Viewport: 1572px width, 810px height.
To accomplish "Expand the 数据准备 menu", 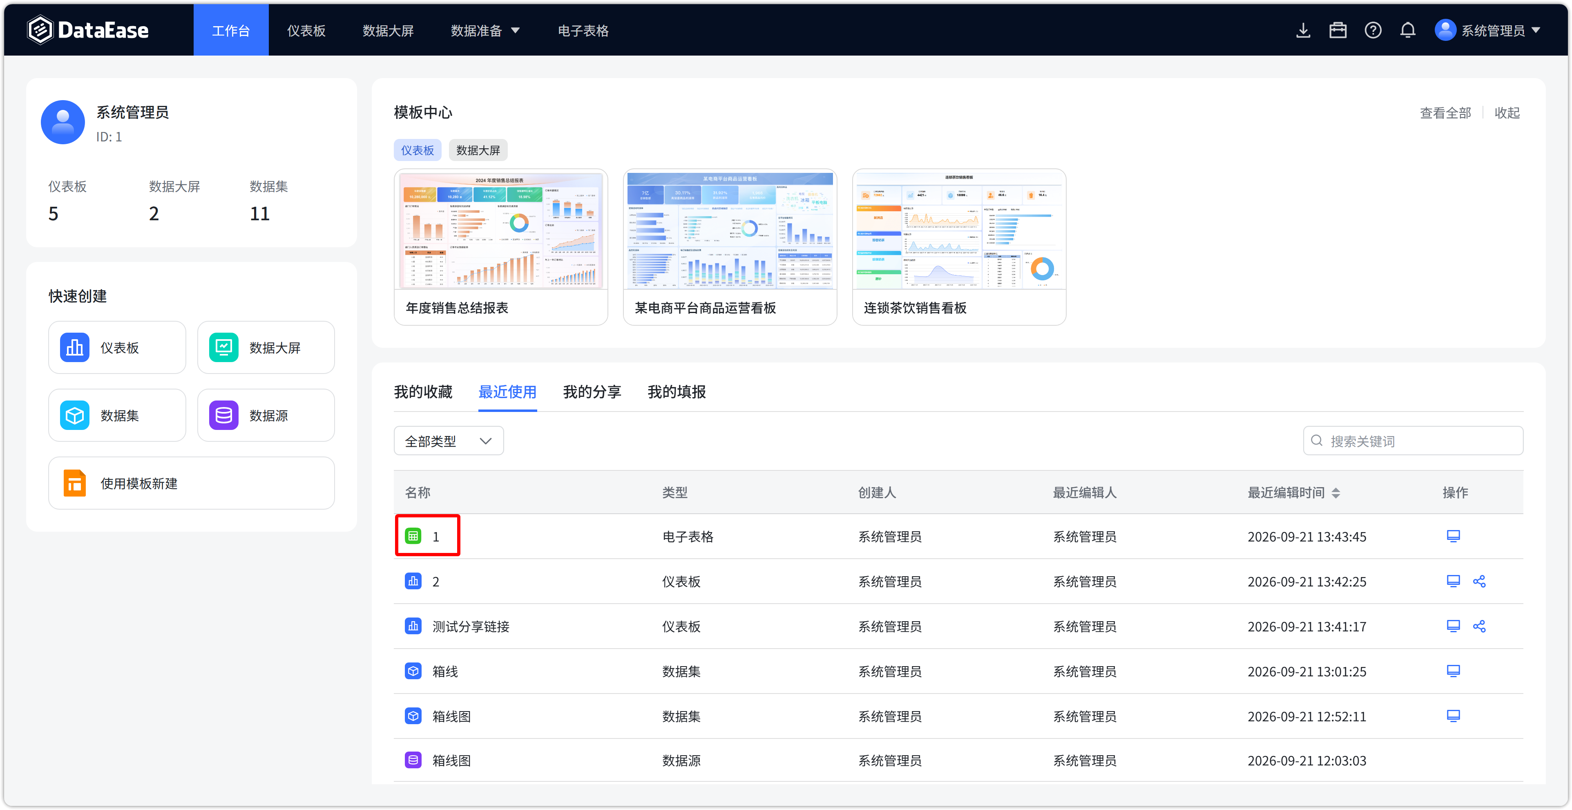I will point(485,31).
